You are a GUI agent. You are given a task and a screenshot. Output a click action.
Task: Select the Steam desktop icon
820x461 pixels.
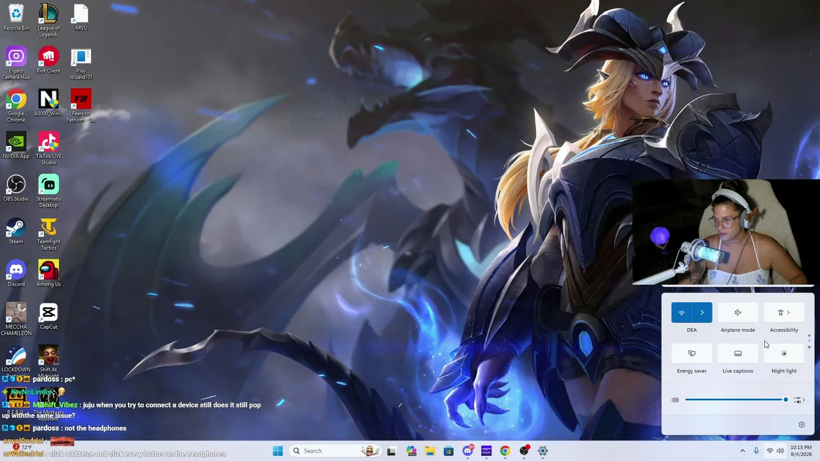[x=16, y=231]
